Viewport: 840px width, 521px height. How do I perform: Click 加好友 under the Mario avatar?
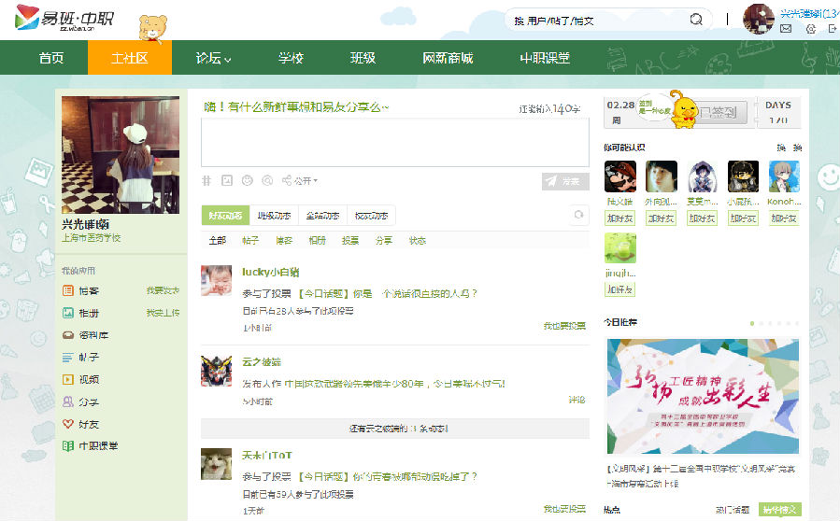pyautogui.click(x=619, y=218)
